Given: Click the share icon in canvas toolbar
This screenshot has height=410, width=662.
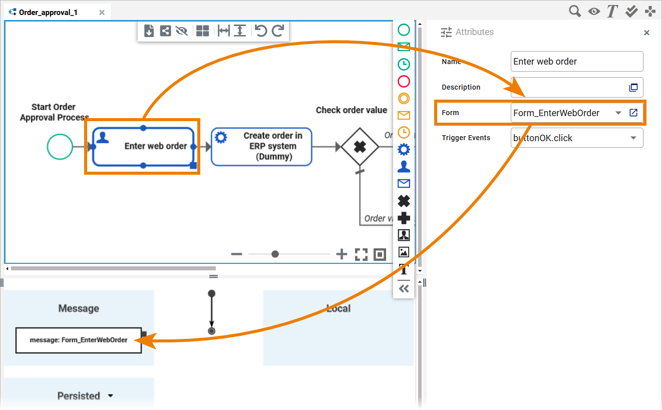Looking at the screenshot, I should pos(165,31).
